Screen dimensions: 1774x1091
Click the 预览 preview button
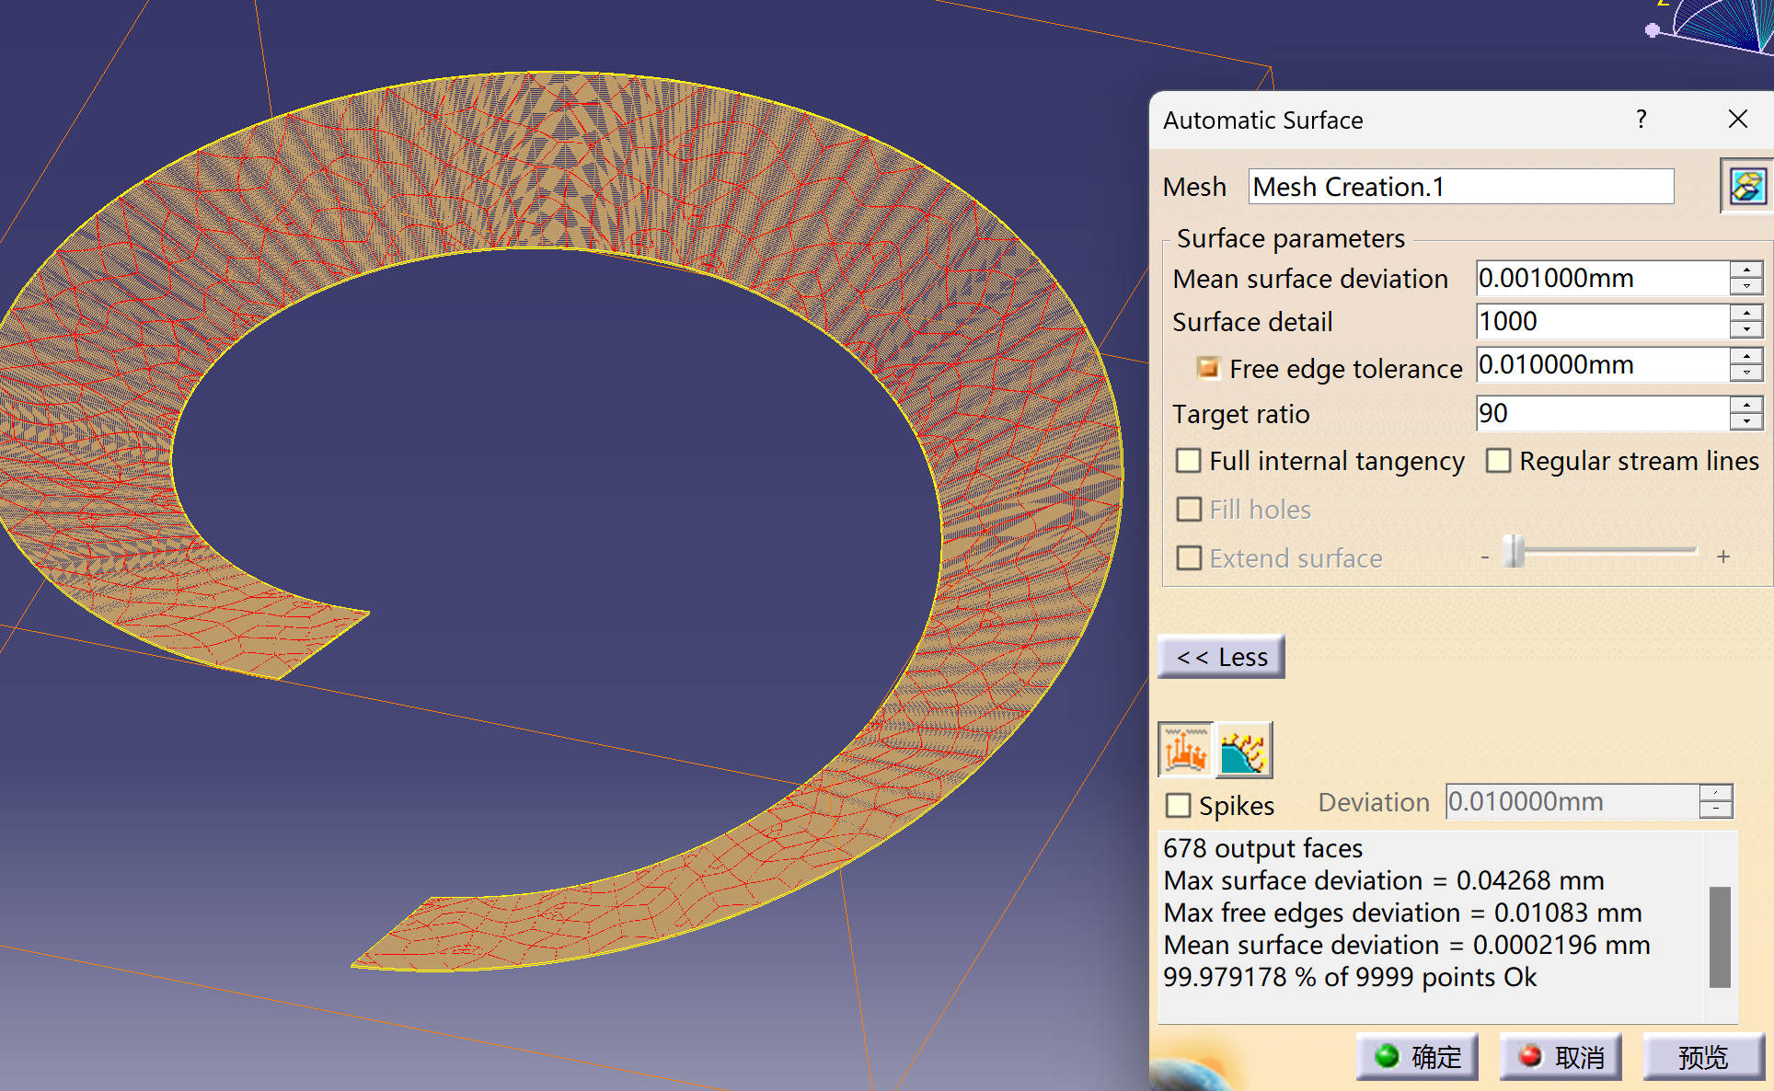[1704, 1057]
